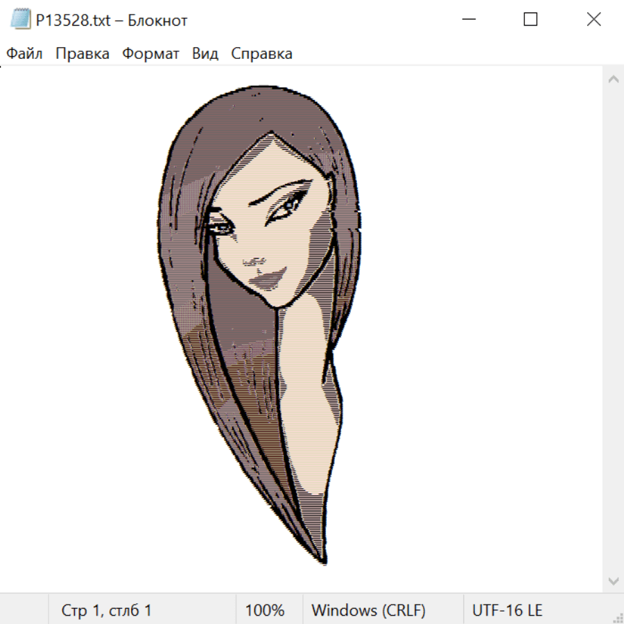This screenshot has height=624, width=624.
Task: Place cursor at the hair's bottom tip
Action: click(323, 560)
